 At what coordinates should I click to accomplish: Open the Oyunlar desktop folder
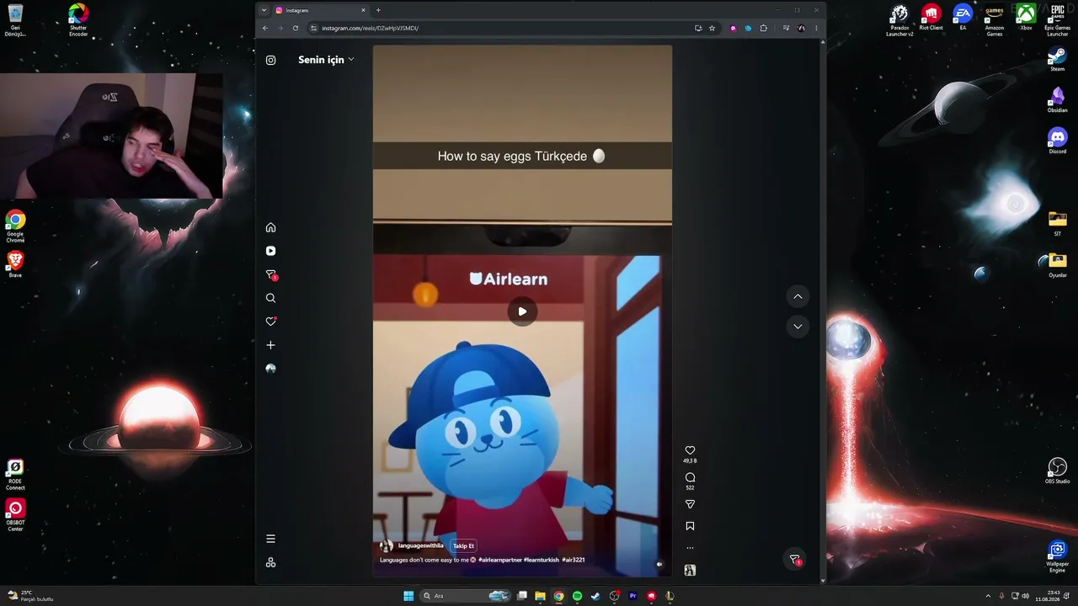pyautogui.click(x=1057, y=264)
